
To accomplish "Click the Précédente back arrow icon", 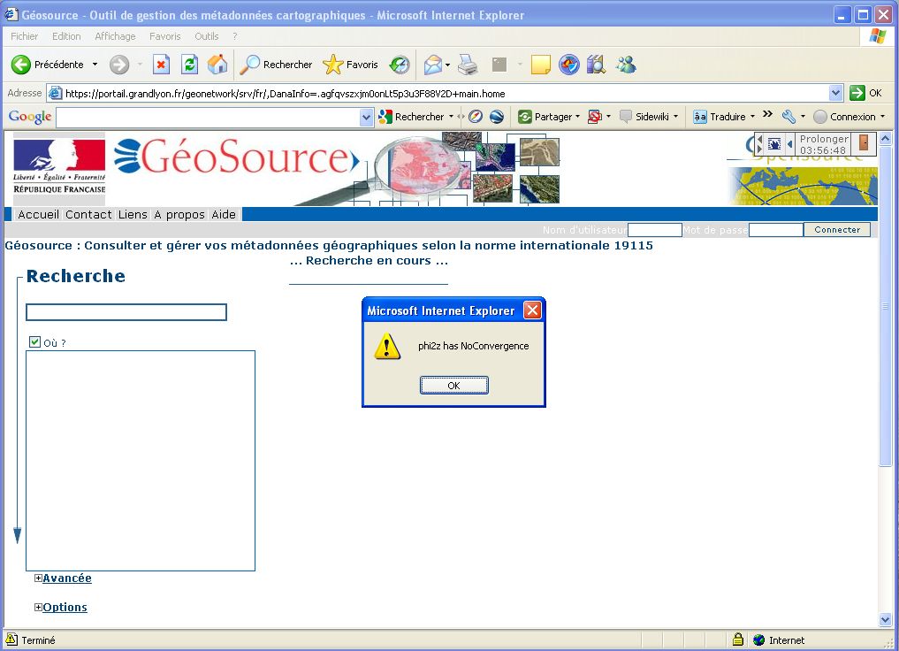I will 20,65.
